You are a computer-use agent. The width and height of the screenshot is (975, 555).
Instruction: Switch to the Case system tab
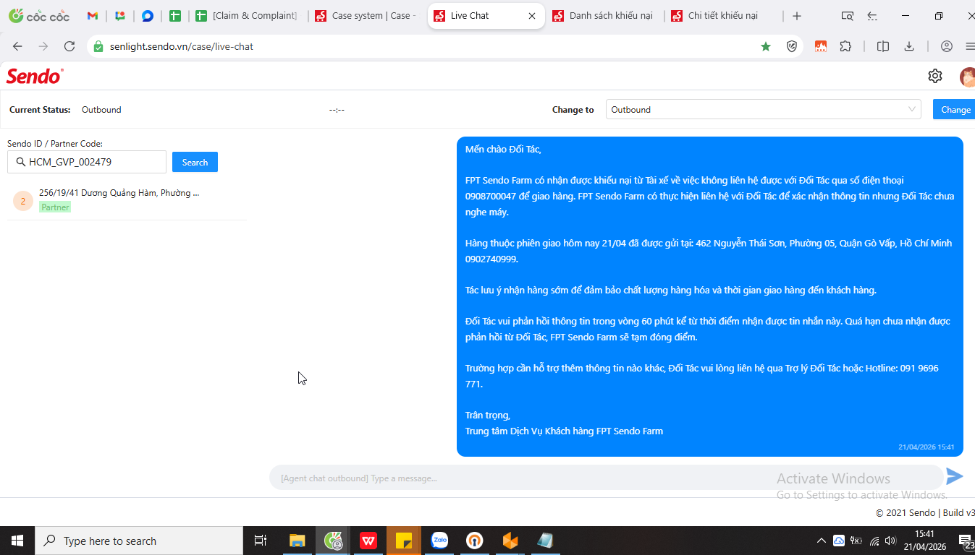tap(366, 16)
